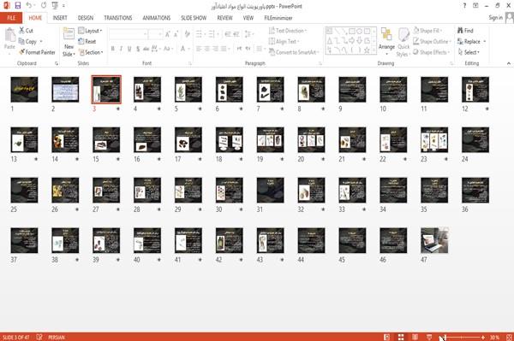The height and width of the screenshot is (341, 514).
Task: Toggle align text right
Action: [x=215, y=49]
